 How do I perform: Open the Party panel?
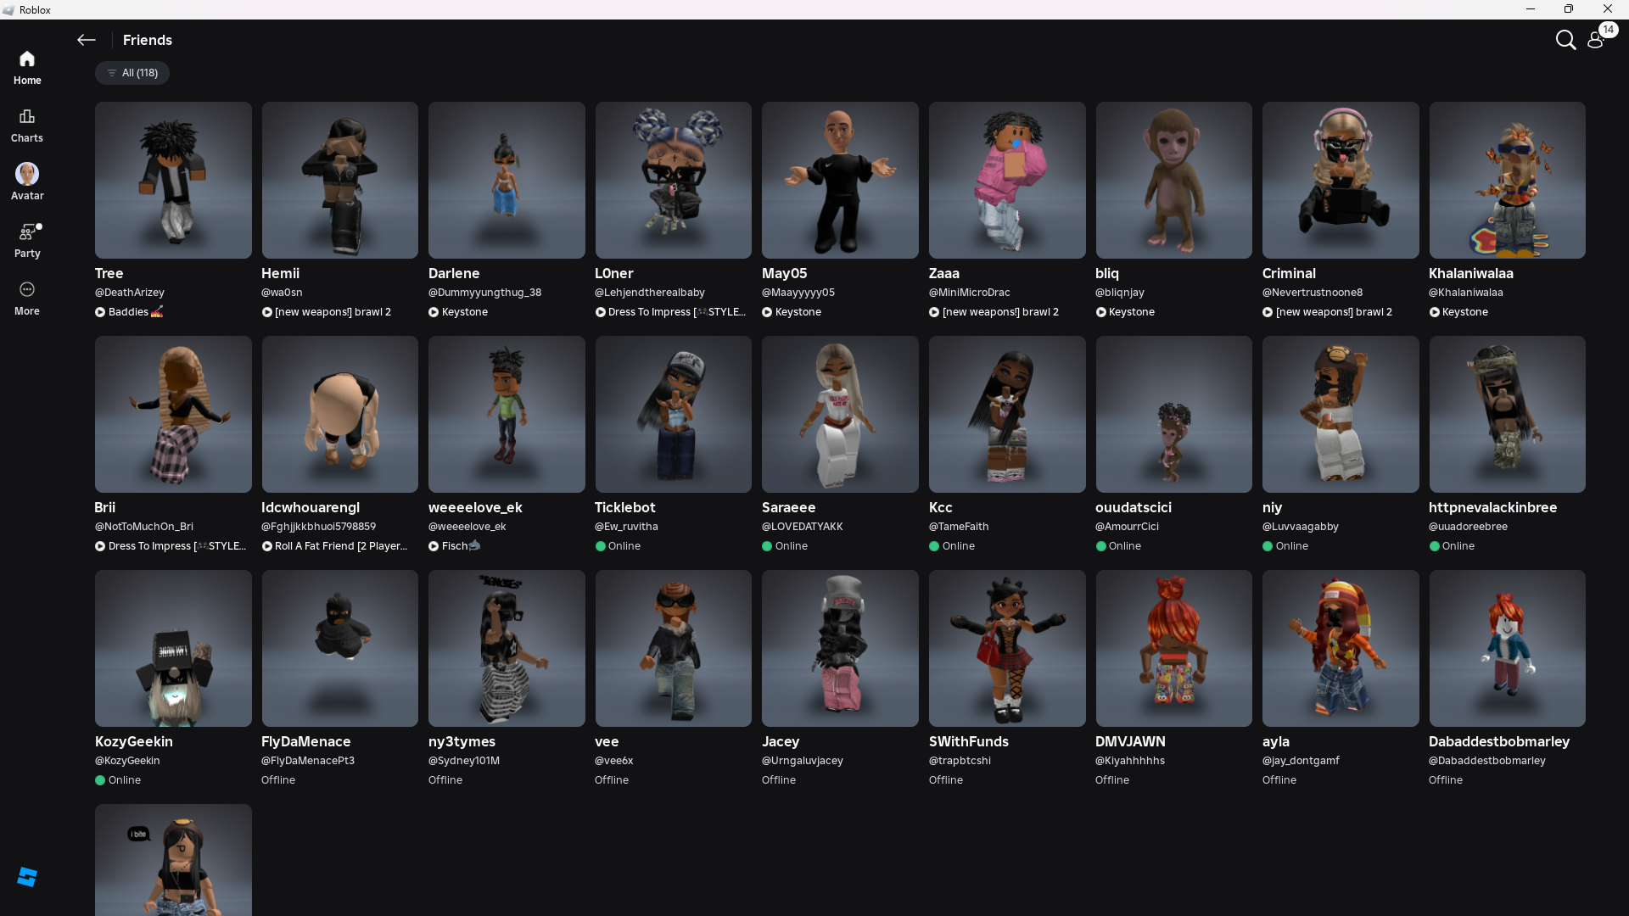(27, 232)
